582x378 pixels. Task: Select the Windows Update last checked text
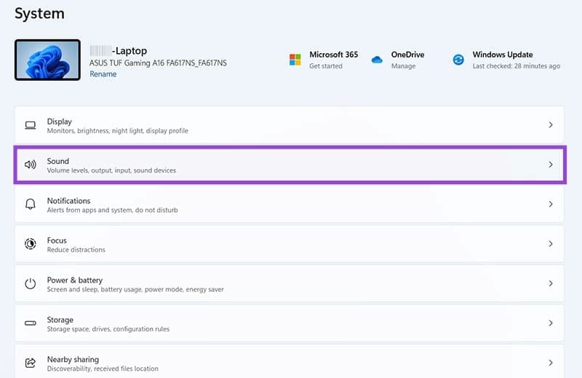(x=516, y=66)
